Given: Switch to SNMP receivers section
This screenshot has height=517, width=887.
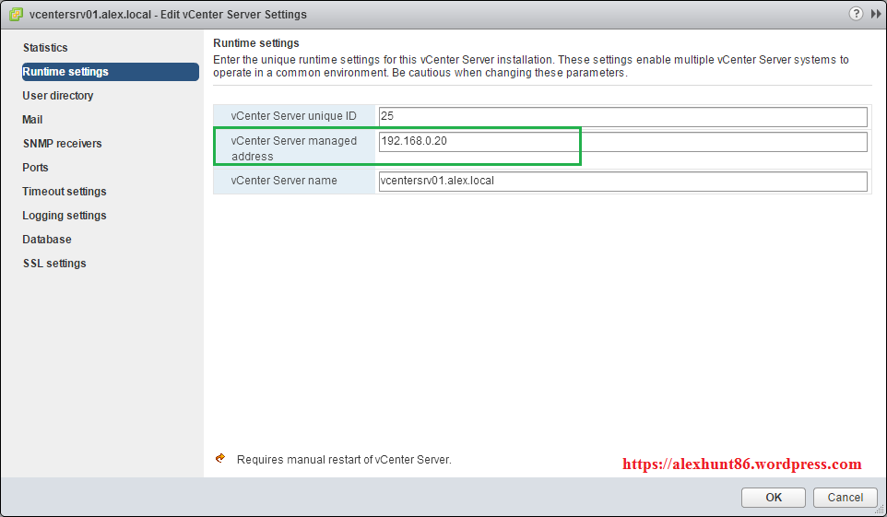Looking at the screenshot, I should 63,144.
